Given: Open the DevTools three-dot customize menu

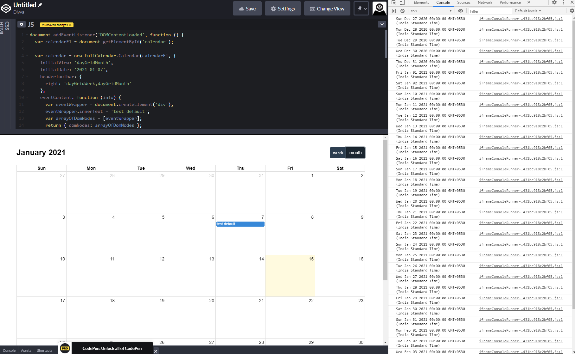Looking at the screenshot, I should 563,3.
